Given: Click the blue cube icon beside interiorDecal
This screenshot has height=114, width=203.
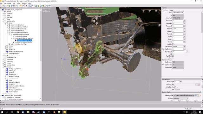Looking at the screenshot, I should (x=7, y=88).
